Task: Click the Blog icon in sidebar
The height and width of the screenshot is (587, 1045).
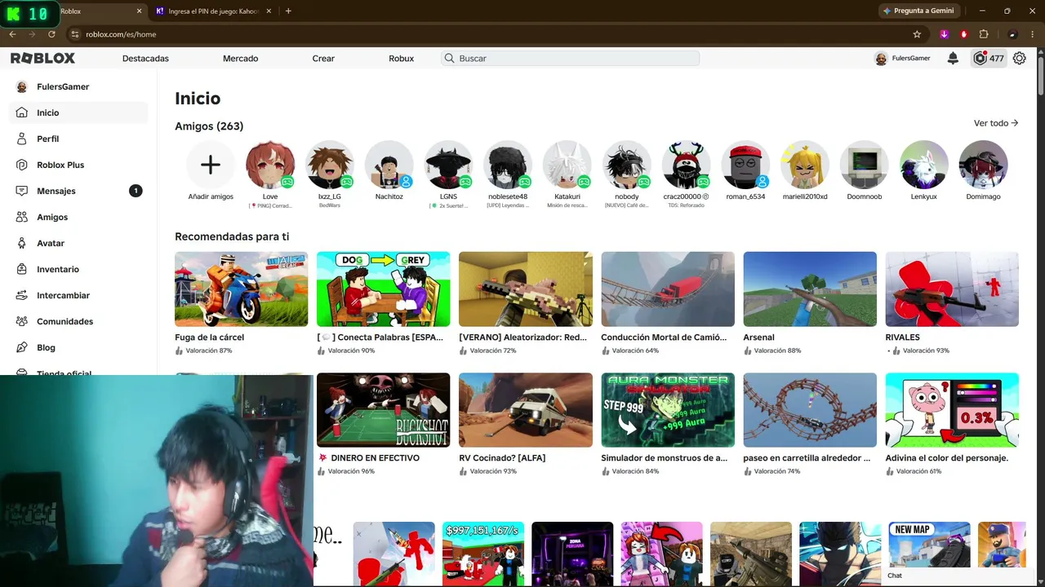Action: [22, 347]
